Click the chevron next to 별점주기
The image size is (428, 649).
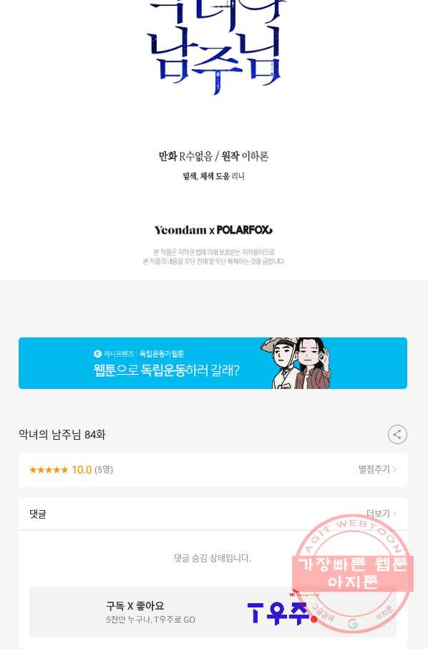click(394, 469)
